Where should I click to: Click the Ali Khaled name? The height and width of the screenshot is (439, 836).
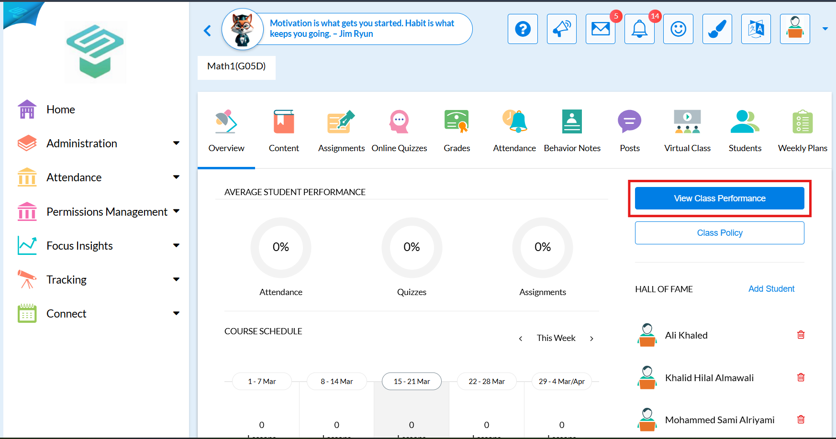point(686,335)
